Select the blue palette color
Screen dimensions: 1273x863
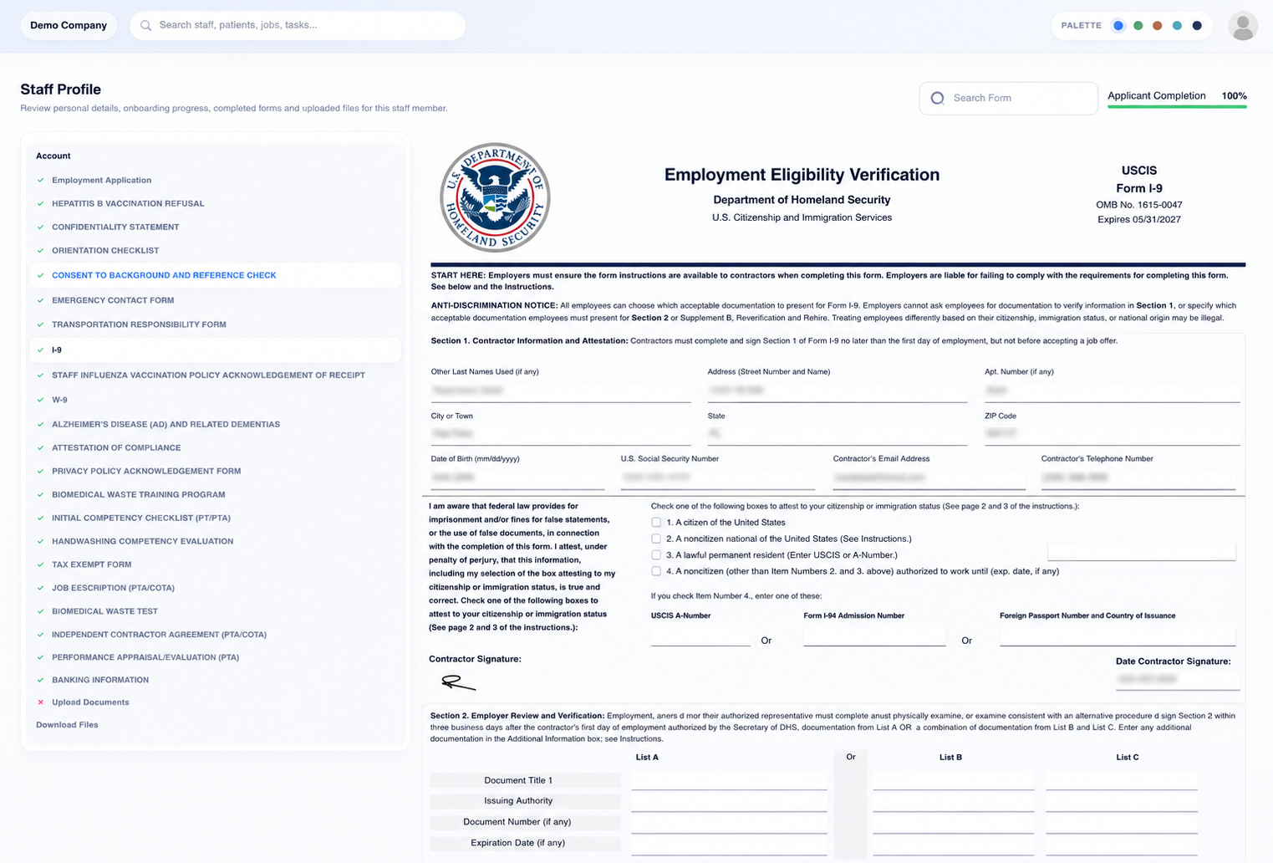click(x=1118, y=25)
